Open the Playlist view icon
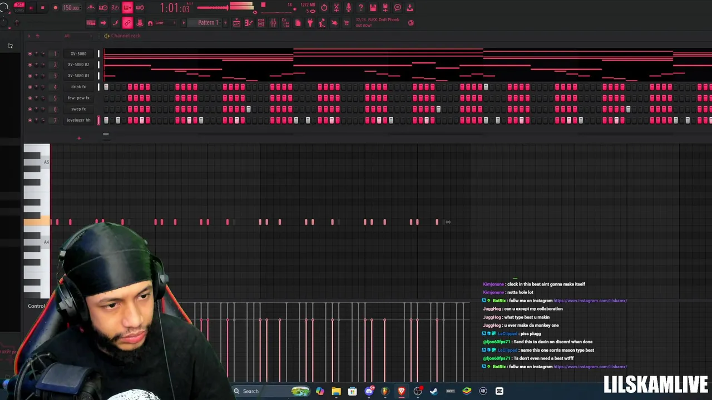The height and width of the screenshot is (400, 712). [236, 23]
